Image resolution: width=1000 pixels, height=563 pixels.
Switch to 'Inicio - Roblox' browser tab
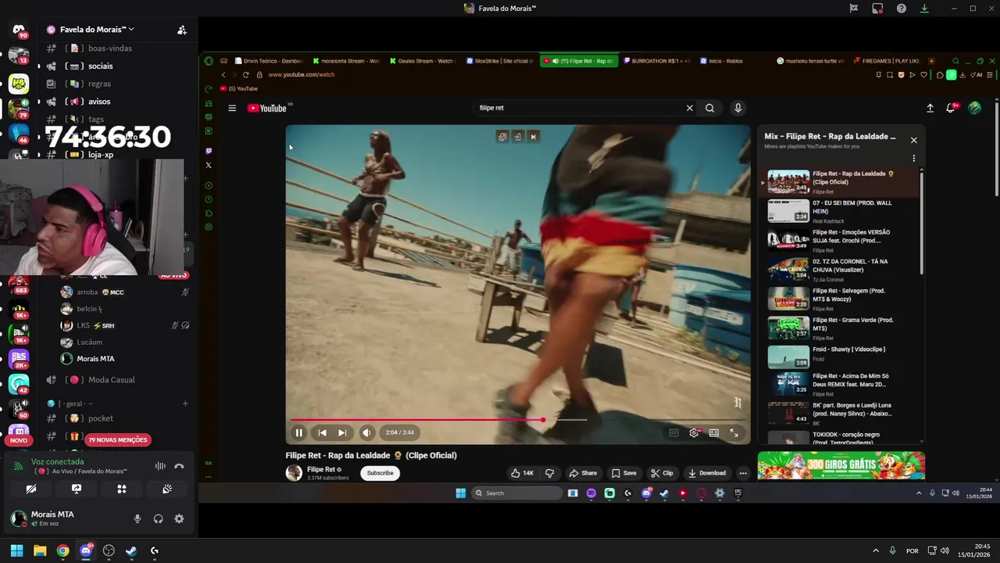[x=721, y=61]
